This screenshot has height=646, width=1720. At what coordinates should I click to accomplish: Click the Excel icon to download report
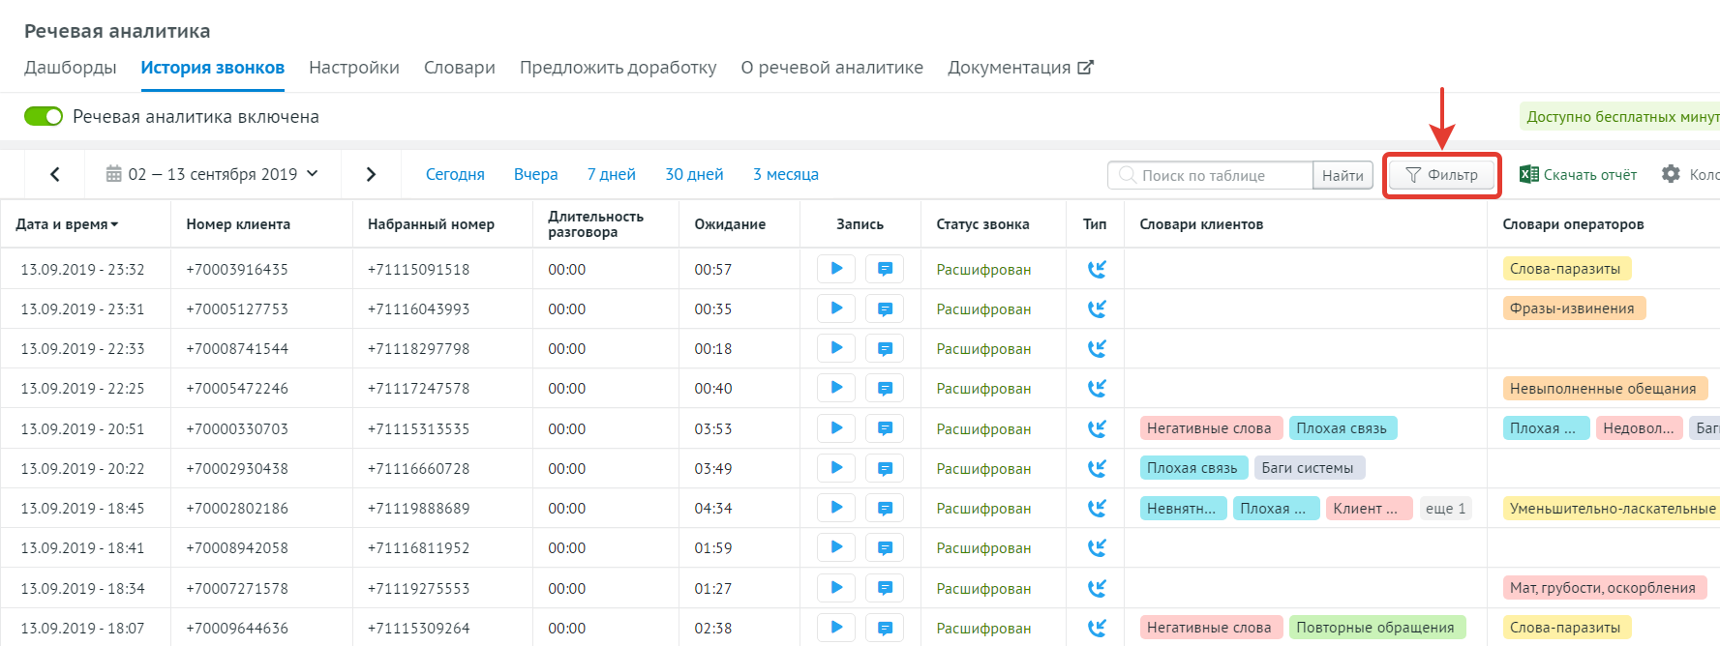point(1529,175)
